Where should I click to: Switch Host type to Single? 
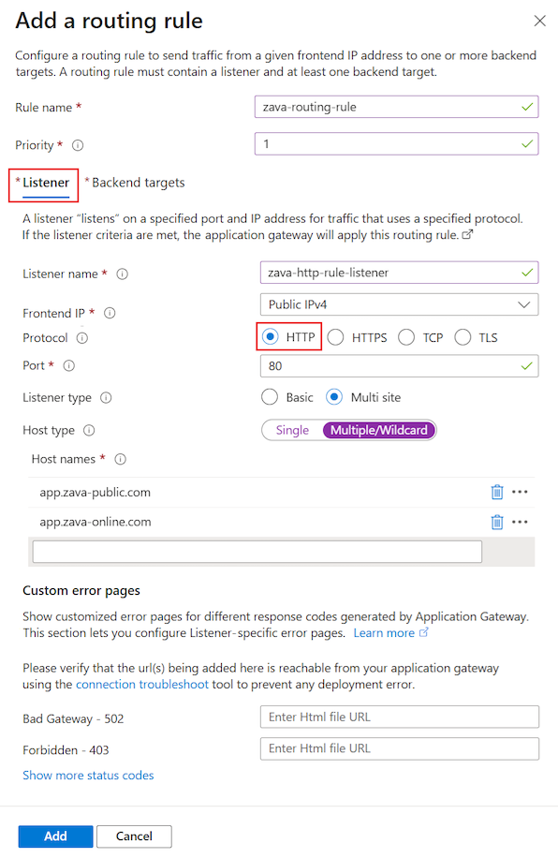pos(291,430)
